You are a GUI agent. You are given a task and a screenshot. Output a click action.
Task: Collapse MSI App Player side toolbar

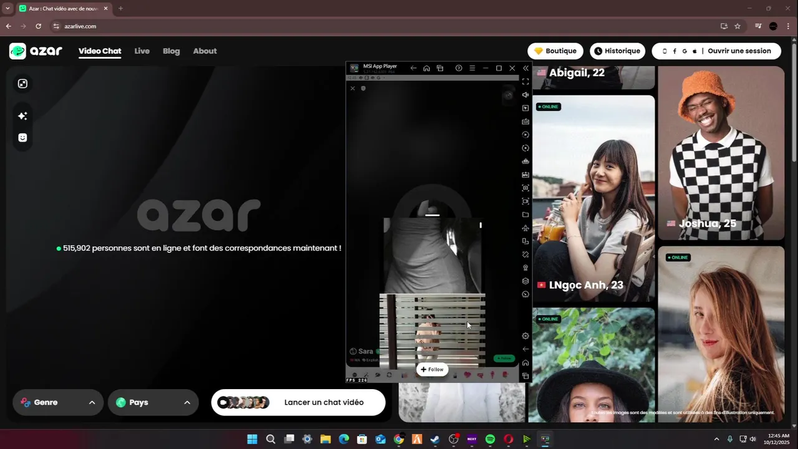526,68
